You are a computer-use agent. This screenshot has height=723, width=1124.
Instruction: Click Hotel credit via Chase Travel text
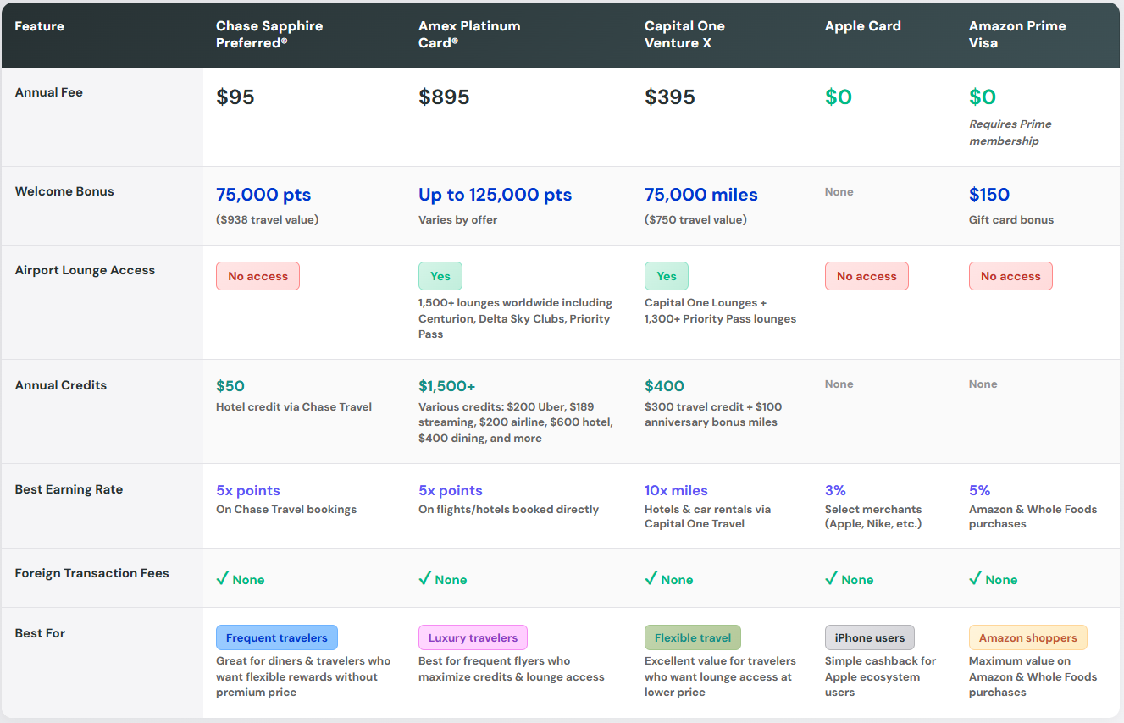294,406
